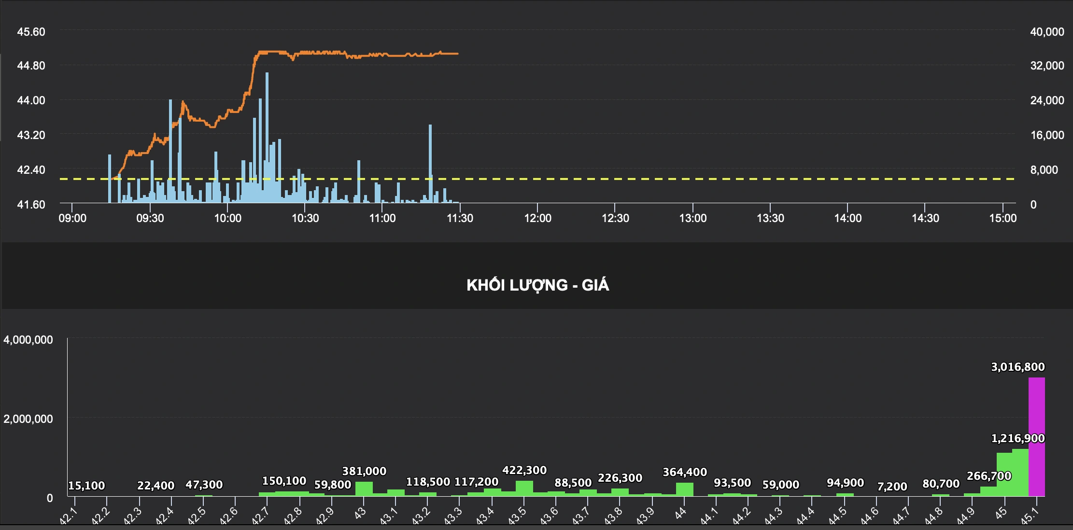Click the 40,000 volume axis label
The image size is (1073, 530).
(x=1047, y=32)
